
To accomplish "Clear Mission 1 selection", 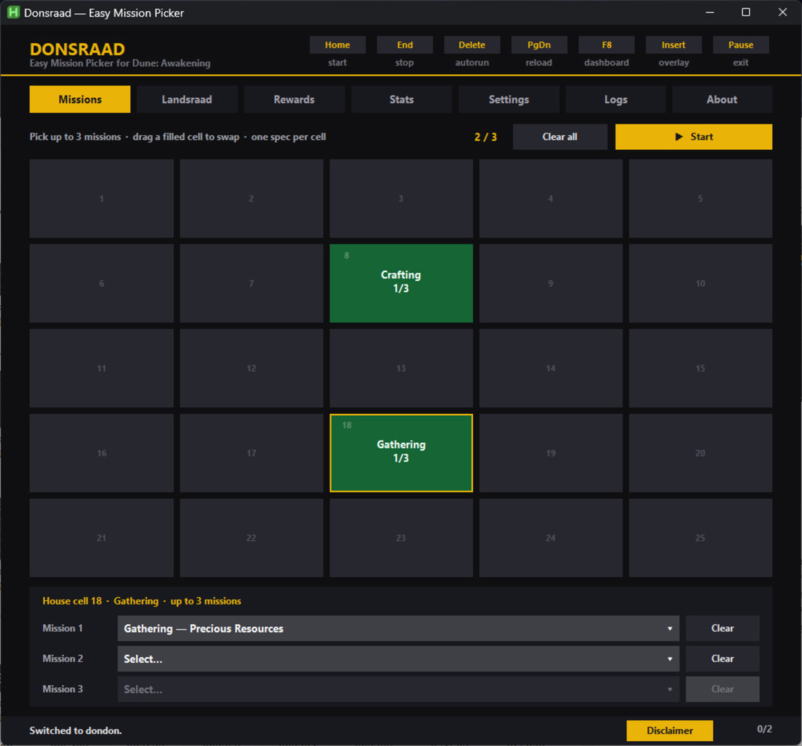I will pos(722,629).
